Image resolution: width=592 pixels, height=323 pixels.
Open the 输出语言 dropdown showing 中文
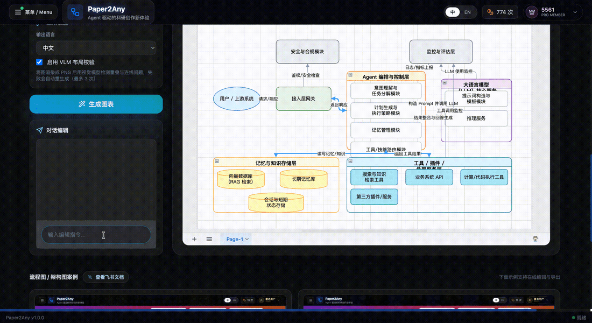[96, 48]
